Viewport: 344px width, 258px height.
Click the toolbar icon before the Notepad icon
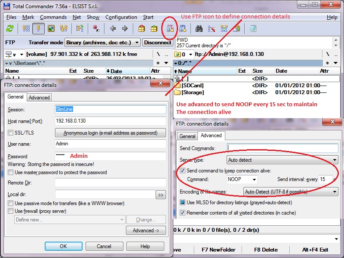(236, 28)
